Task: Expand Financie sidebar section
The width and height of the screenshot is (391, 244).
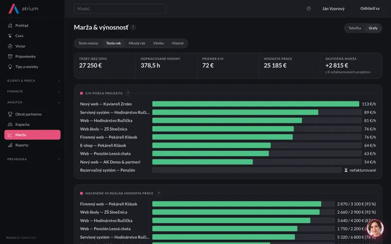Action: pos(33,91)
